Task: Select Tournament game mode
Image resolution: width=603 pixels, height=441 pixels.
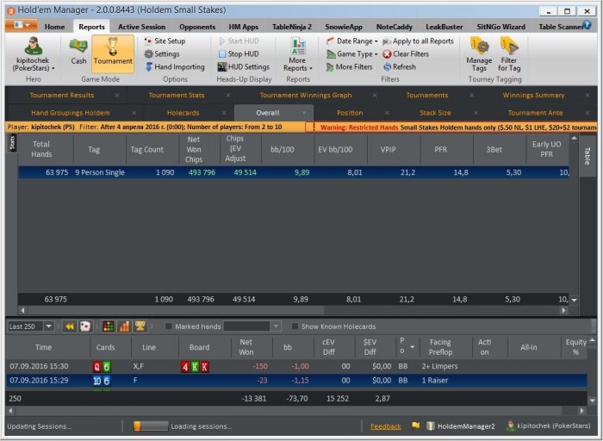Action: pyautogui.click(x=113, y=52)
